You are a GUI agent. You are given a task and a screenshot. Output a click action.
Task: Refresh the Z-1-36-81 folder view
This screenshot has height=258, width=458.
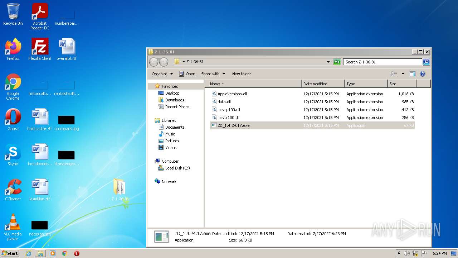337,62
